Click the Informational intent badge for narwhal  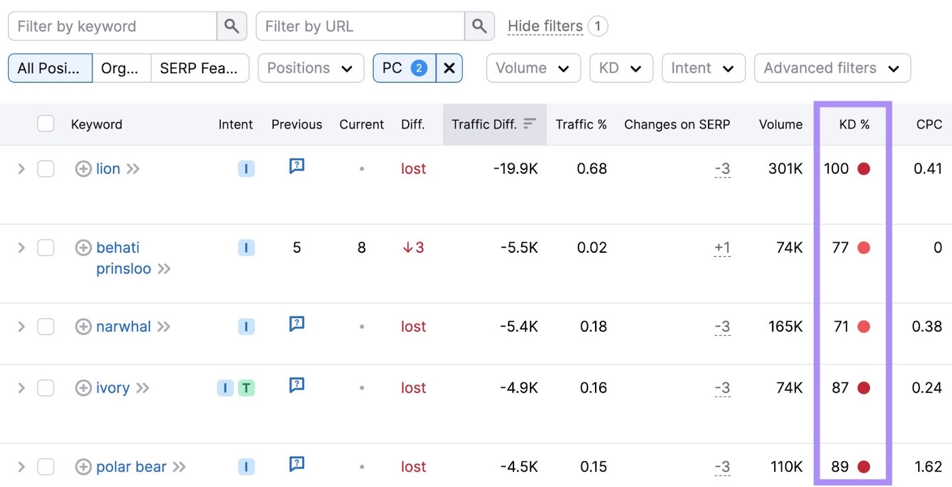(x=246, y=326)
